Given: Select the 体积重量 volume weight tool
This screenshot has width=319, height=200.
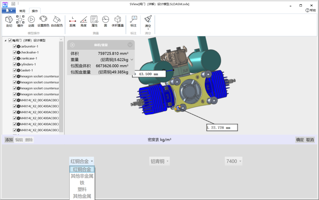Looking at the screenshot, I should pos(118,21).
